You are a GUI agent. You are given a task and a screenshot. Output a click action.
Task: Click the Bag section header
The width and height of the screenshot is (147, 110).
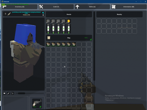[69, 38]
